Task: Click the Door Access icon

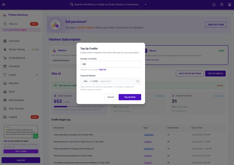Action: (5, 109)
